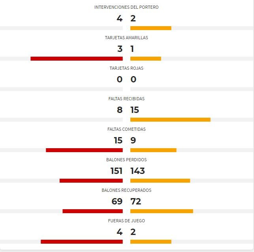Click the Faltas Cometidas label
254x252 pixels.
point(126,129)
